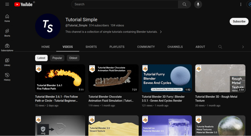Click the sign-in account icon
Viewport: 251px width, 136px height.
point(249,4)
